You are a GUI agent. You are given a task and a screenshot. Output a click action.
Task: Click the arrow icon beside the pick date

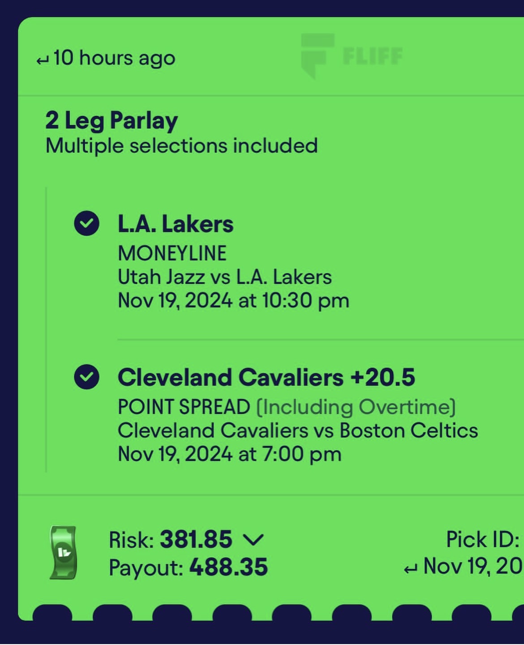tap(410, 569)
